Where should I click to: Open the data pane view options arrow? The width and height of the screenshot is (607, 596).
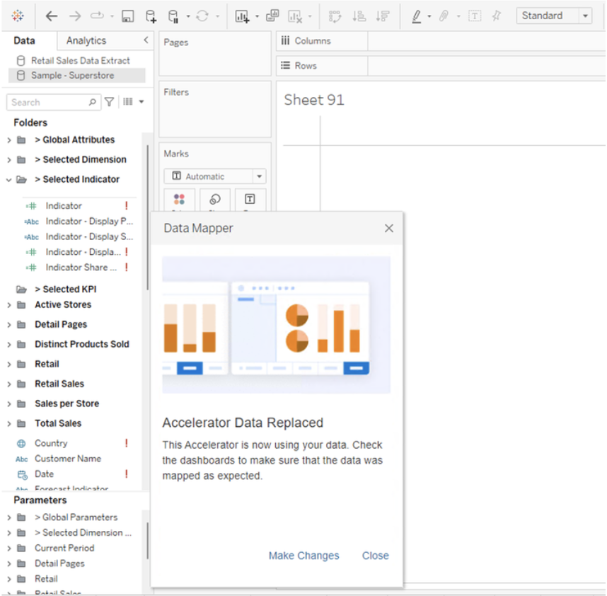[141, 102]
